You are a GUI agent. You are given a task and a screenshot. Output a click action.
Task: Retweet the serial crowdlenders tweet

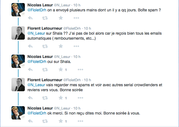pyautogui.click(x=45, y=98)
